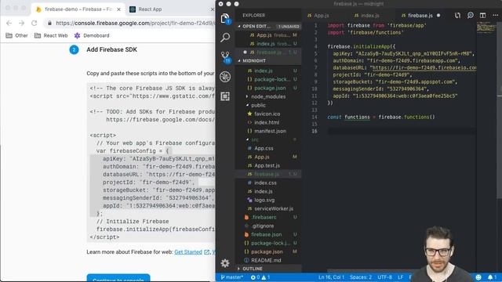The height and width of the screenshot is (282, 502).
Task: Open .gitignore in the explorer
Action: (262, 226)
